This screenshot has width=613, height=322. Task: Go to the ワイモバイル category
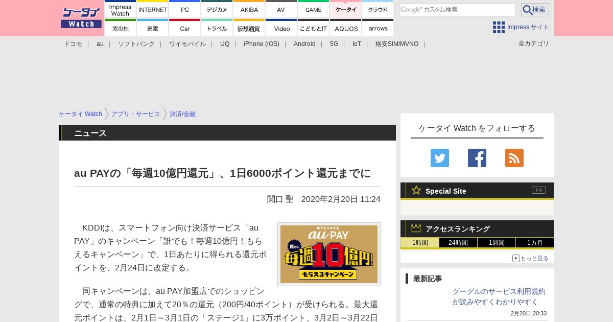pos(187,44)
